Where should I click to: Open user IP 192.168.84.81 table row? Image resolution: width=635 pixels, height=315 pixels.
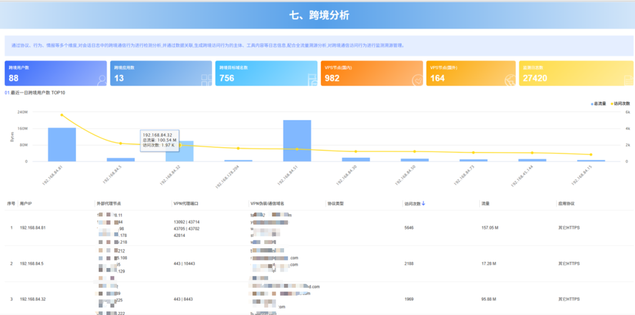(x=32, y=228)
